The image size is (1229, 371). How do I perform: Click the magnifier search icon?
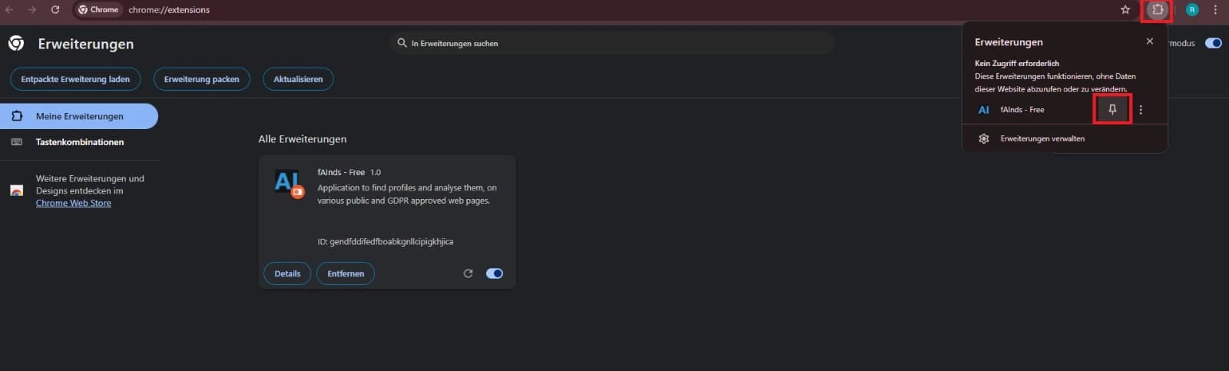402,43
